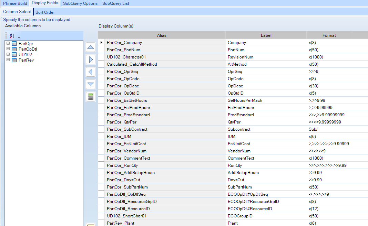Select the PartOpr_ProdStandard alias cell
The image size is (368, 226).
[165, 115]
